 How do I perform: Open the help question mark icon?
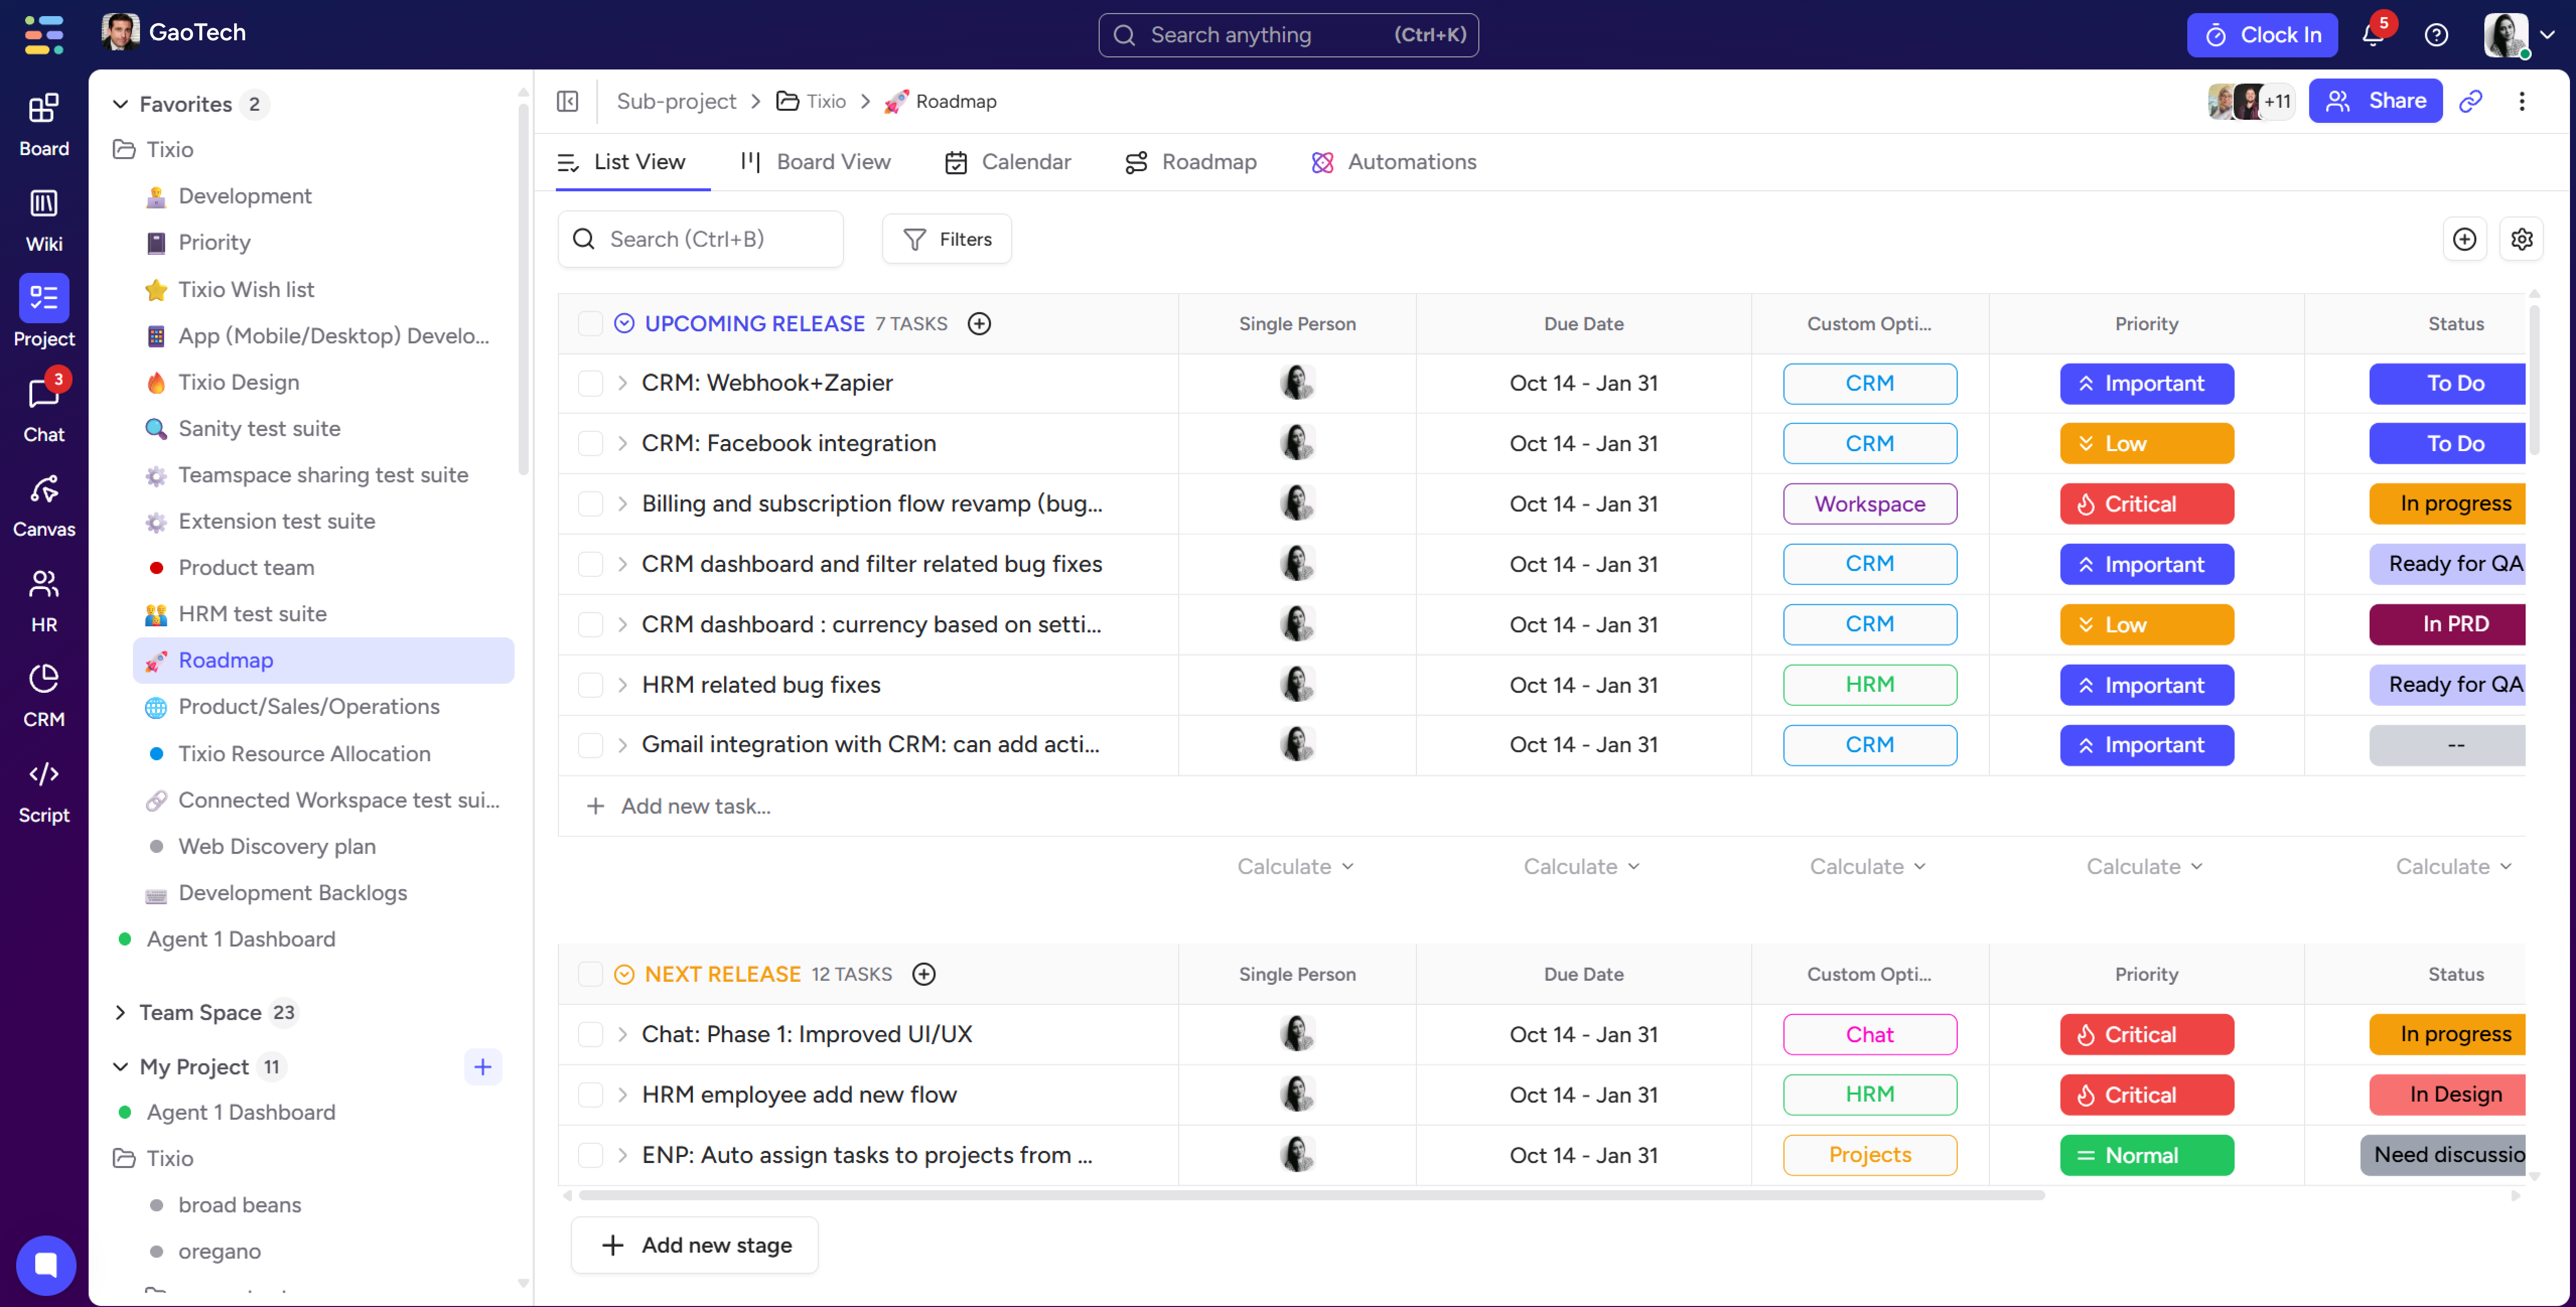pos(2436,35)
